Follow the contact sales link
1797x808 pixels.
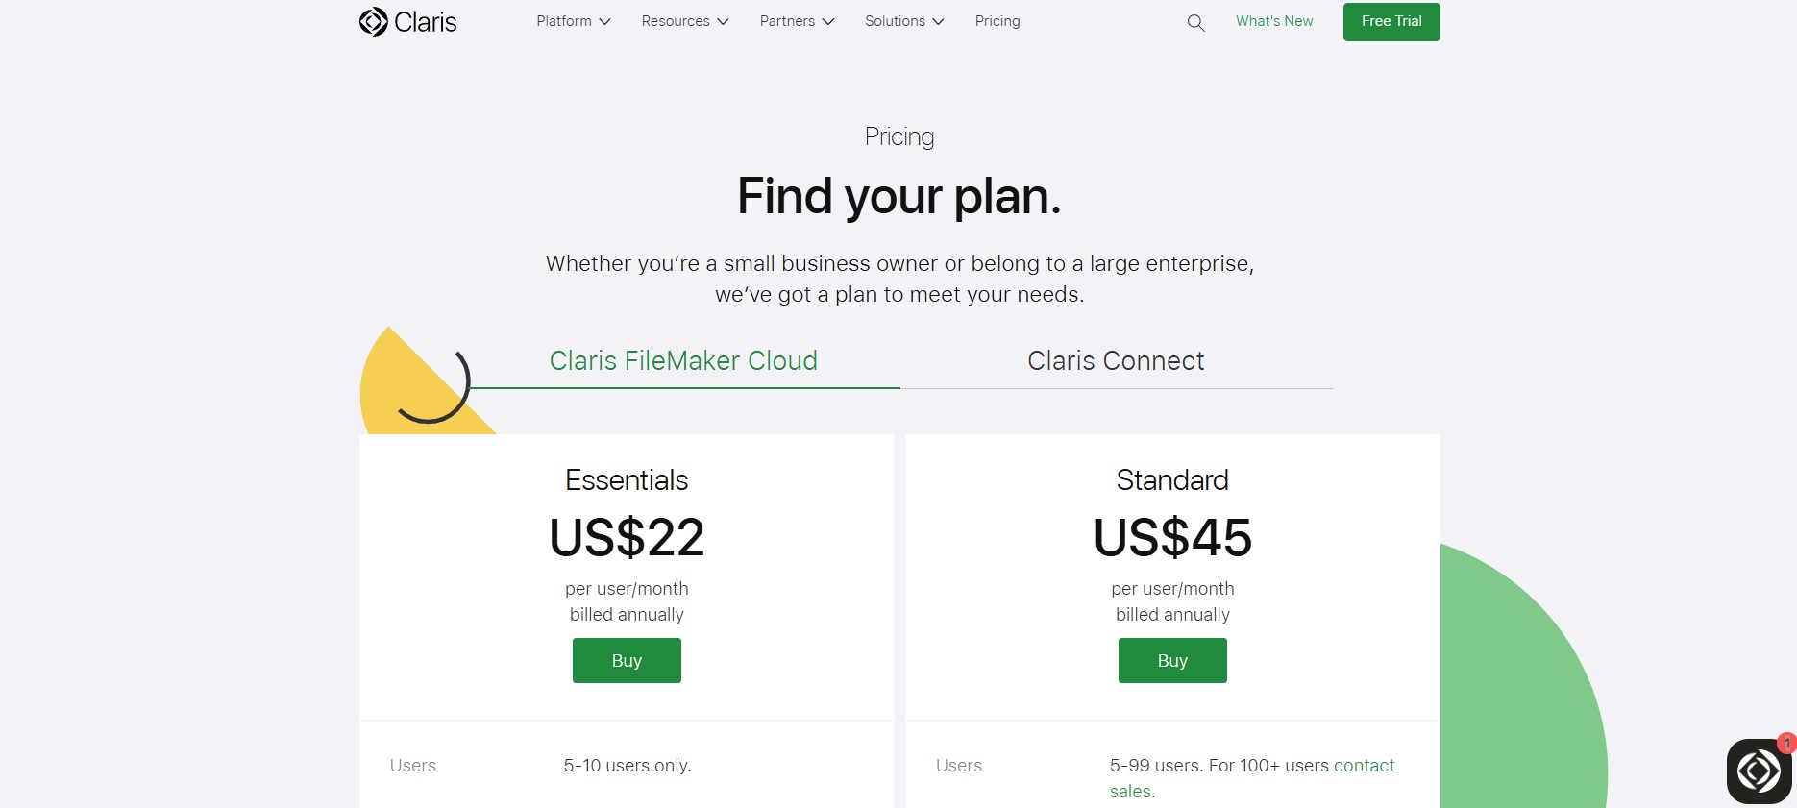[1364, 766]
